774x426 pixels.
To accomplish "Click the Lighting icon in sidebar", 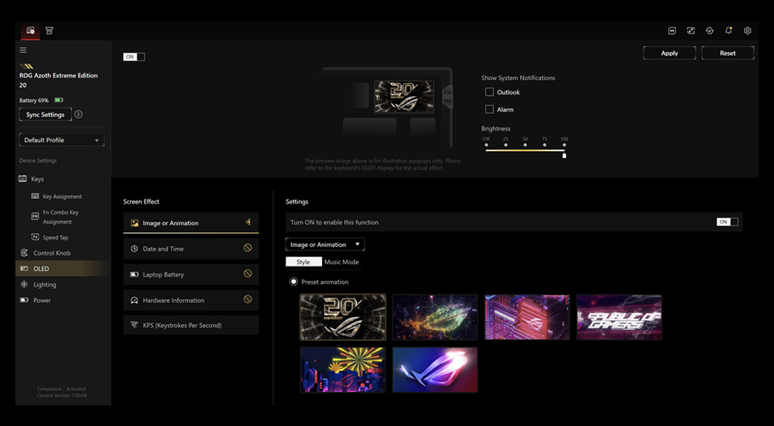I will pyautogui.click(x=24, y=284).
